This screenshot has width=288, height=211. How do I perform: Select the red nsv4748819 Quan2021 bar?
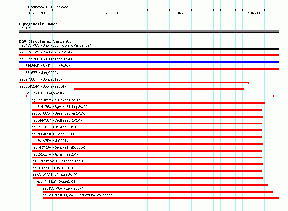[152, 185]
